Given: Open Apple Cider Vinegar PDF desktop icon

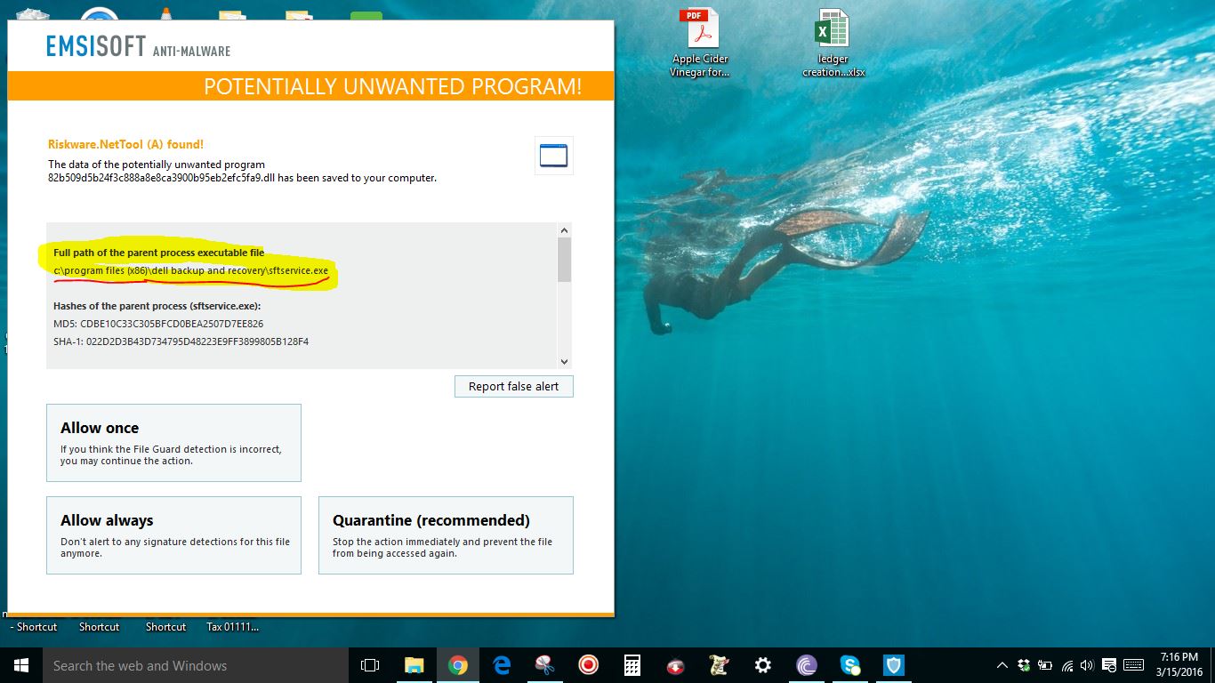Looking at the screenshot, I should 700,44.
